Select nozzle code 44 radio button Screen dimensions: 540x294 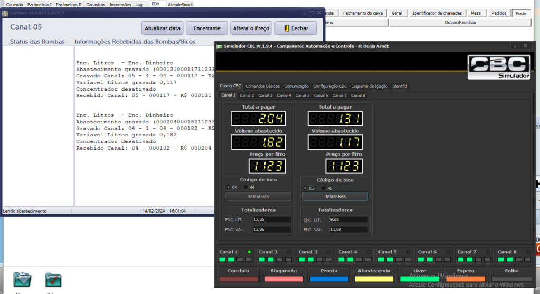[x=245, y=187]
